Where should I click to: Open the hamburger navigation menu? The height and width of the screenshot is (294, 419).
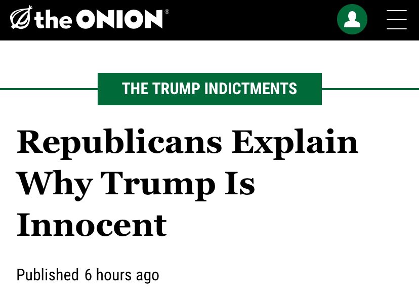click(396, 20)
